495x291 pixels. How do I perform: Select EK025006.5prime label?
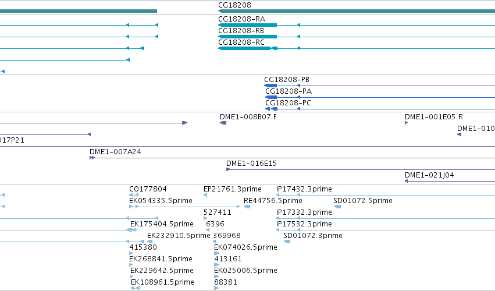(x=245, y=271)
